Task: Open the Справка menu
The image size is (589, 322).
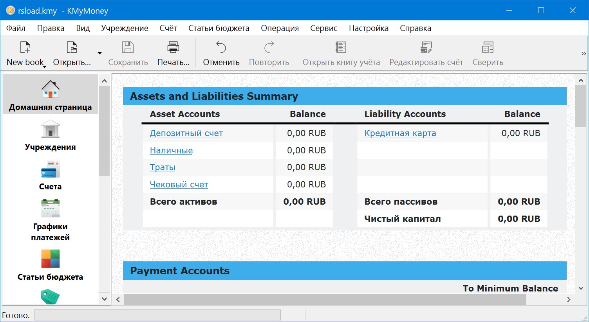Action: click(416, 28)
